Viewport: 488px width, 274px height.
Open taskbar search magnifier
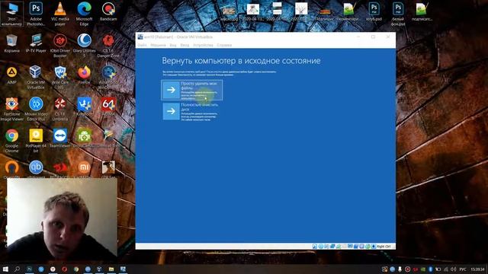[x=17, y=269]
